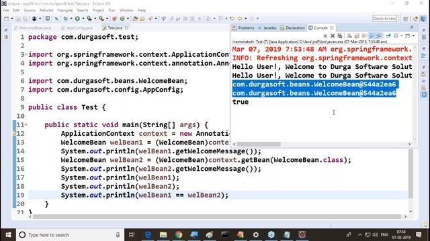Open the New file dropdown arrow
The height and width of the screenshot is (241, 430).
click(12, 19)
